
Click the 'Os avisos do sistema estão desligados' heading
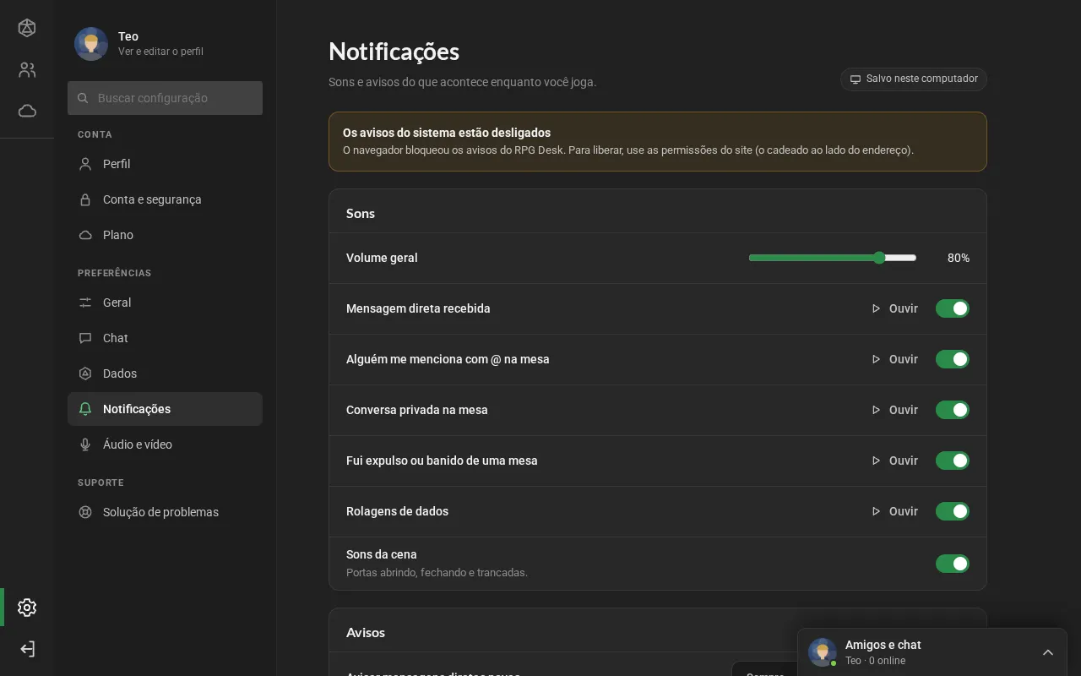[x=447, y=133]
